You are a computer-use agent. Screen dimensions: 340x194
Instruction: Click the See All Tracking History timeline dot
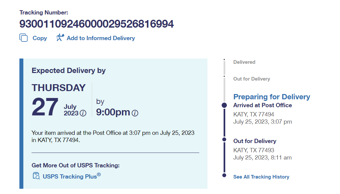pyautogui.click(x=224, y=175)
